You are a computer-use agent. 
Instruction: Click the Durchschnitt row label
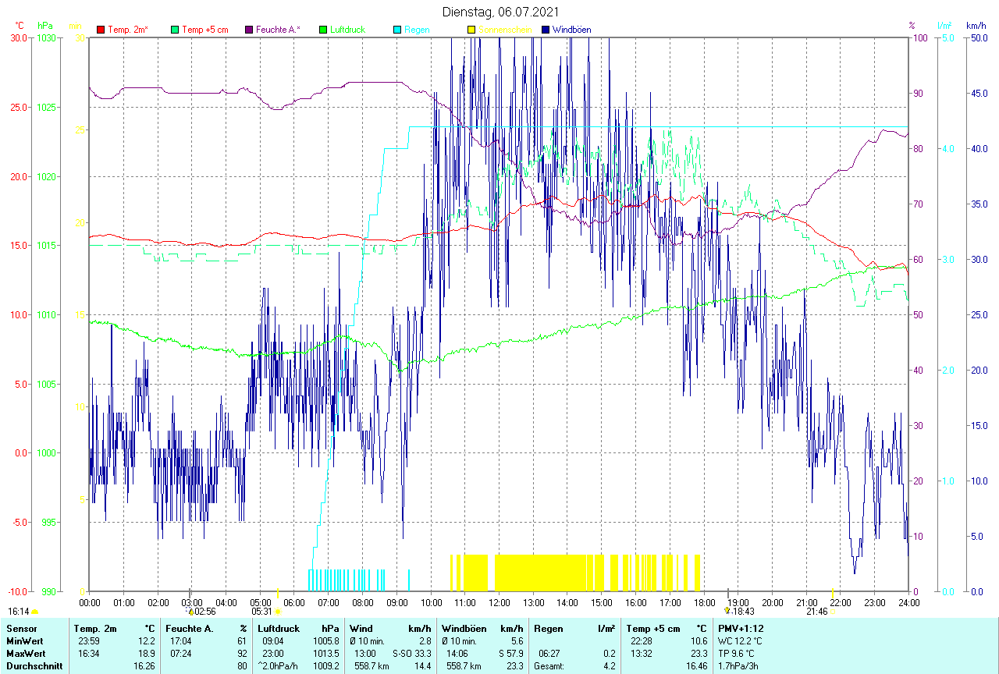click(x=34, y=666)
